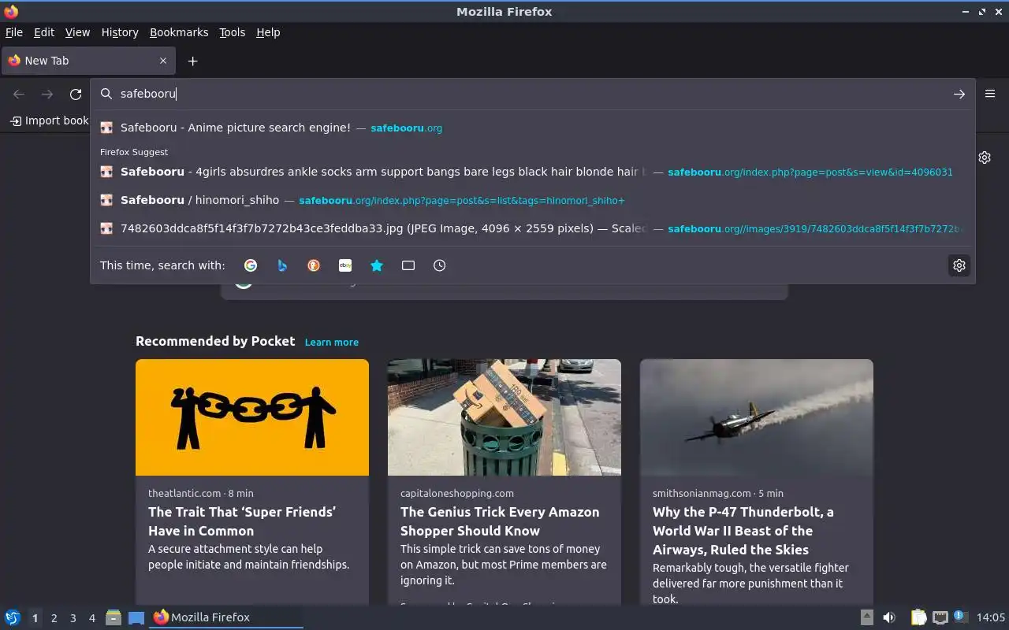Open the Edit menu
Viewport: 1009px width, 630px height.
point(44,32)
